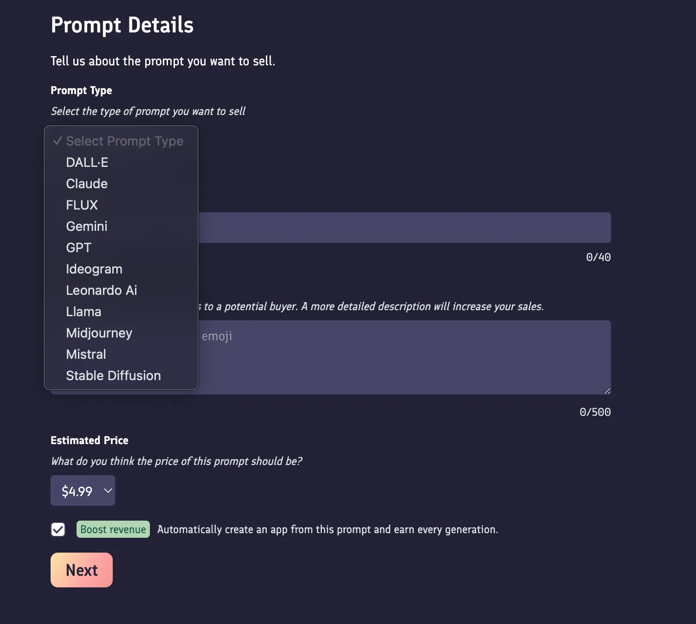
Task: Pick Leonardo Ai option
Action: 102,290
